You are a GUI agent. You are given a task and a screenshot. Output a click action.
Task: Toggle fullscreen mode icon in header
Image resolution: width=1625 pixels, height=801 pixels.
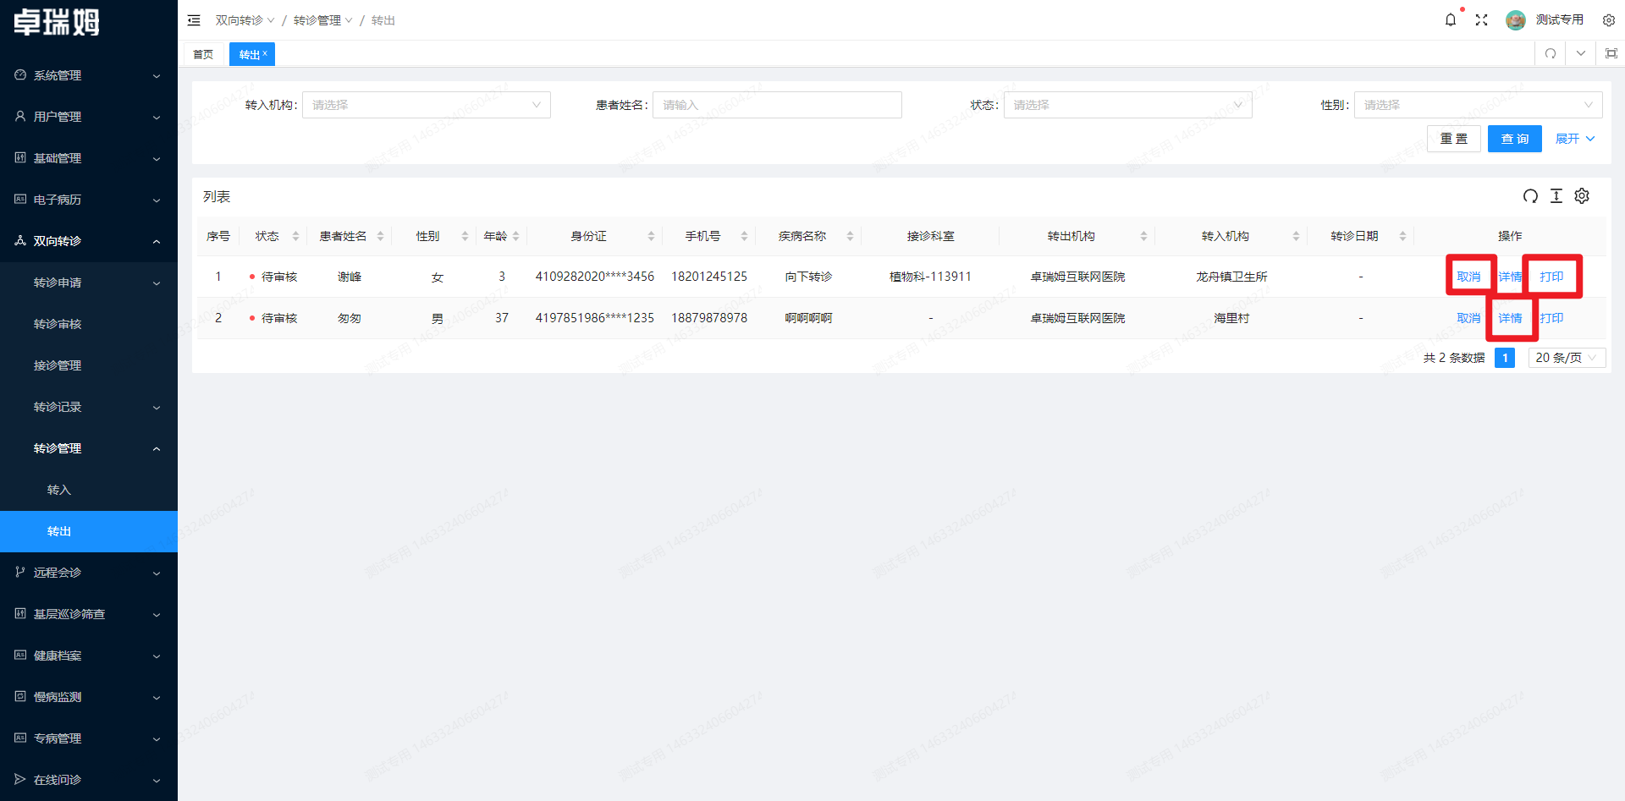pos(1481,20)
